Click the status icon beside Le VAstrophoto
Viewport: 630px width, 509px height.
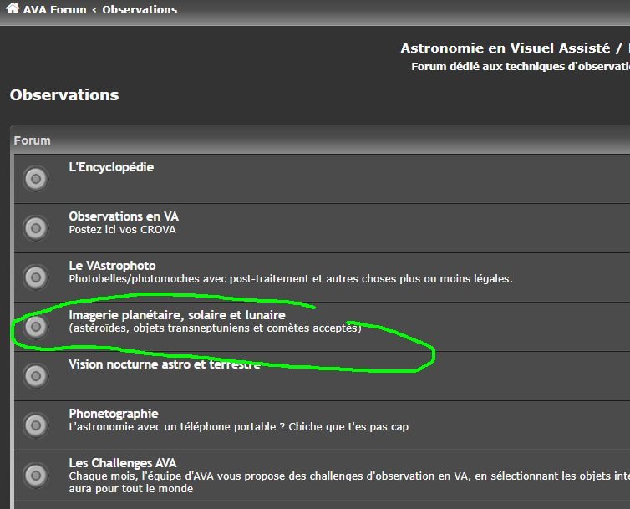click(x=35, y=277)
